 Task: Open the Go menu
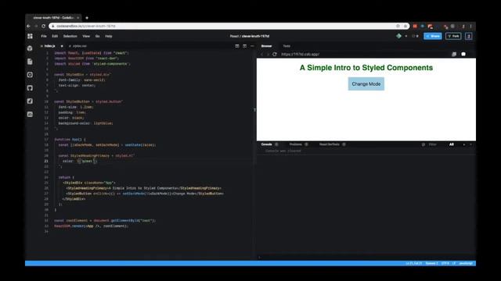97,37
